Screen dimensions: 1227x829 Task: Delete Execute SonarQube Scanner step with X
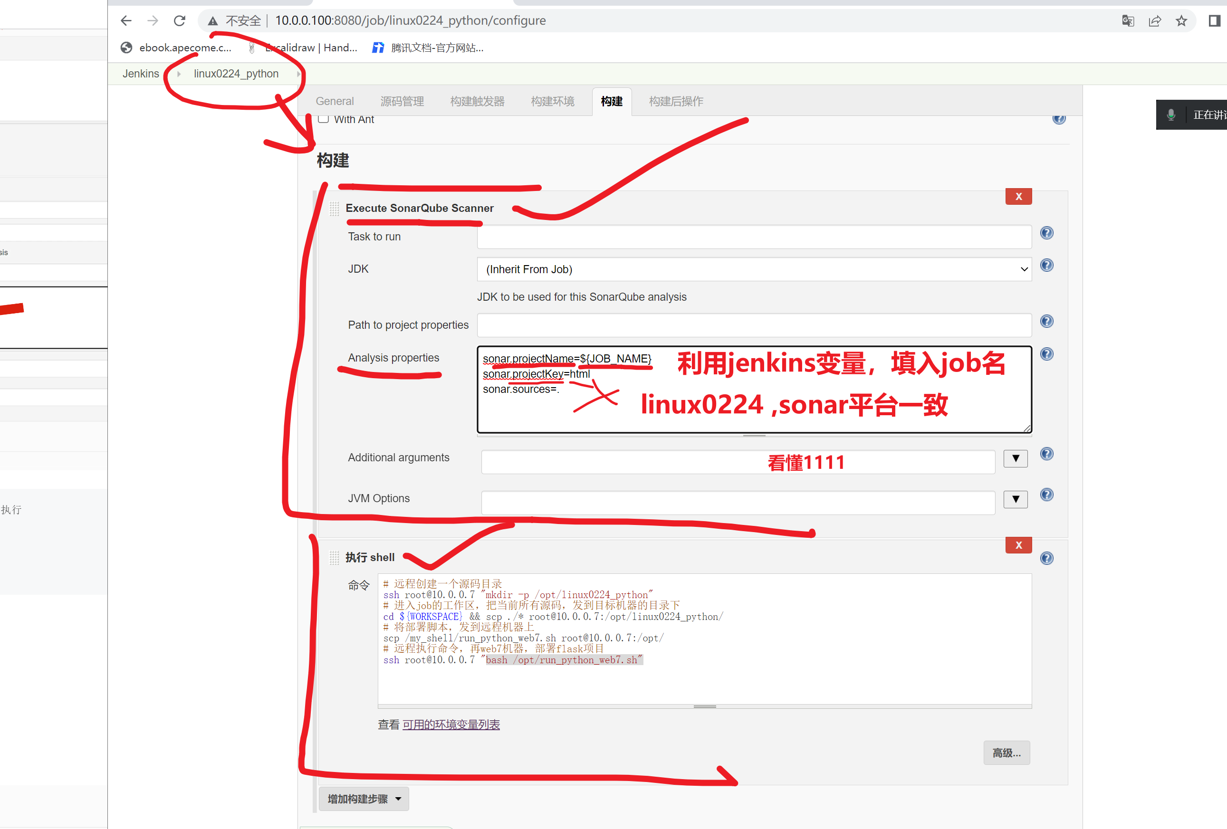pos(1018,196)
